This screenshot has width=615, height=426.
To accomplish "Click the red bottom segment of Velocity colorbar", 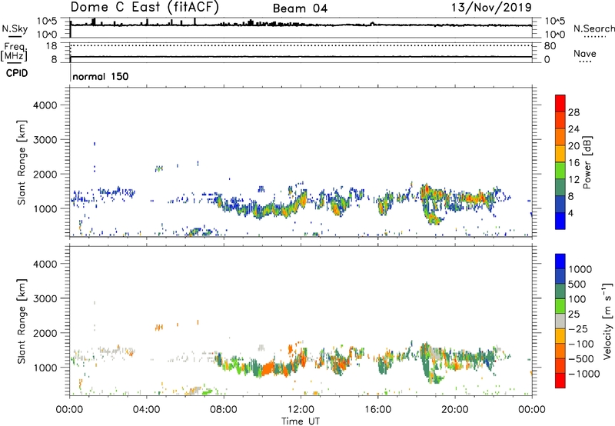I will [x=560, y=381].
